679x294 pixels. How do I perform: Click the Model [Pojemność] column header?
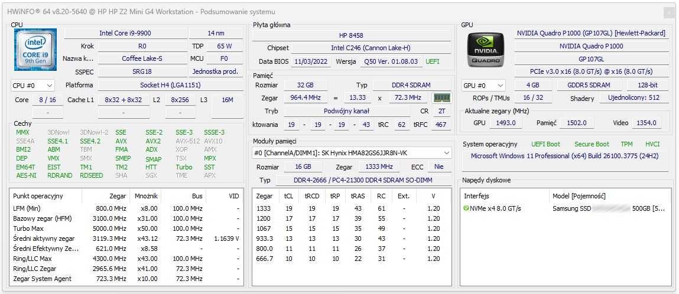click(x=579, y=196)
